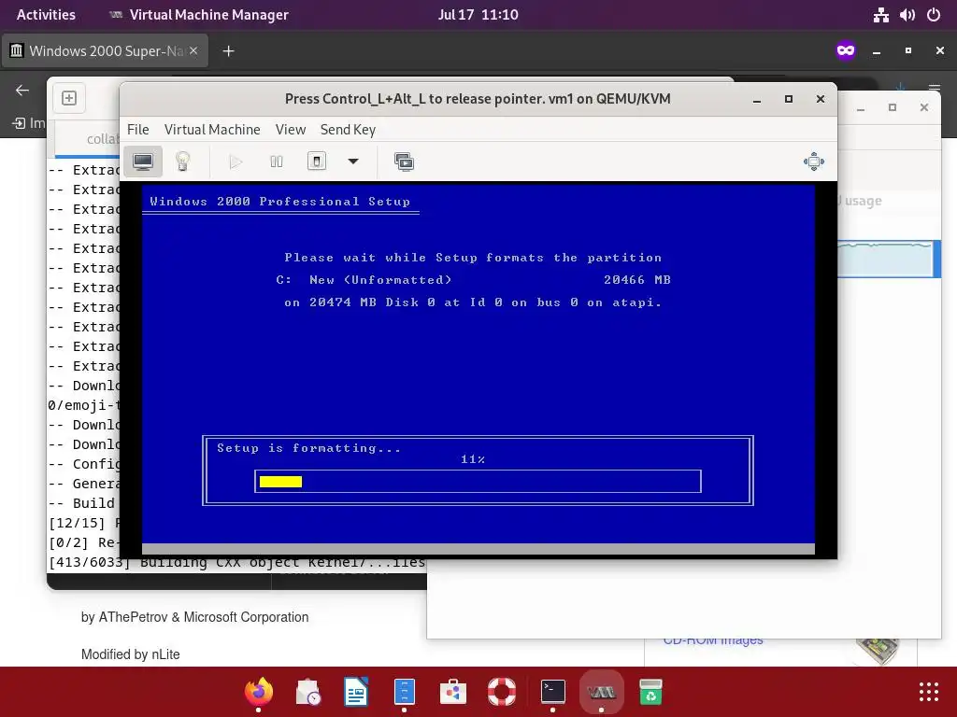Open the clock and calendar Jul 17 11:10
957x717 pixels.
(478, 15)
